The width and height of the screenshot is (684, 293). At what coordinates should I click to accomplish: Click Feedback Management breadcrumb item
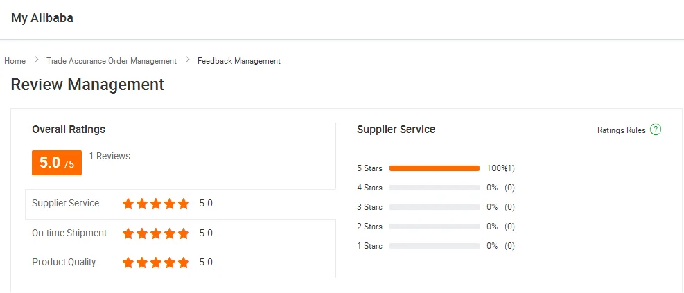click(239, 61)
